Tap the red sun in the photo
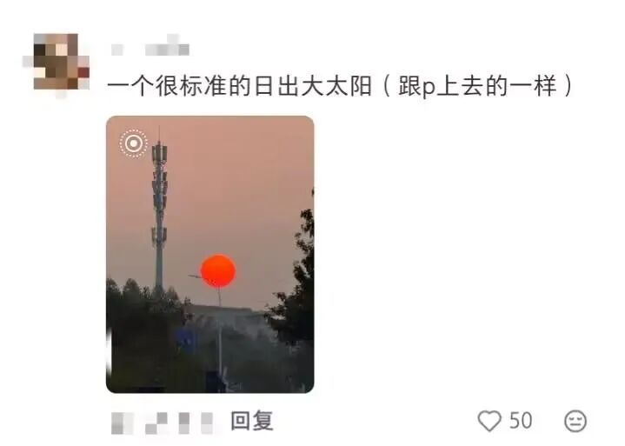Viewport: 625px width, 446px height. point(218,271)
